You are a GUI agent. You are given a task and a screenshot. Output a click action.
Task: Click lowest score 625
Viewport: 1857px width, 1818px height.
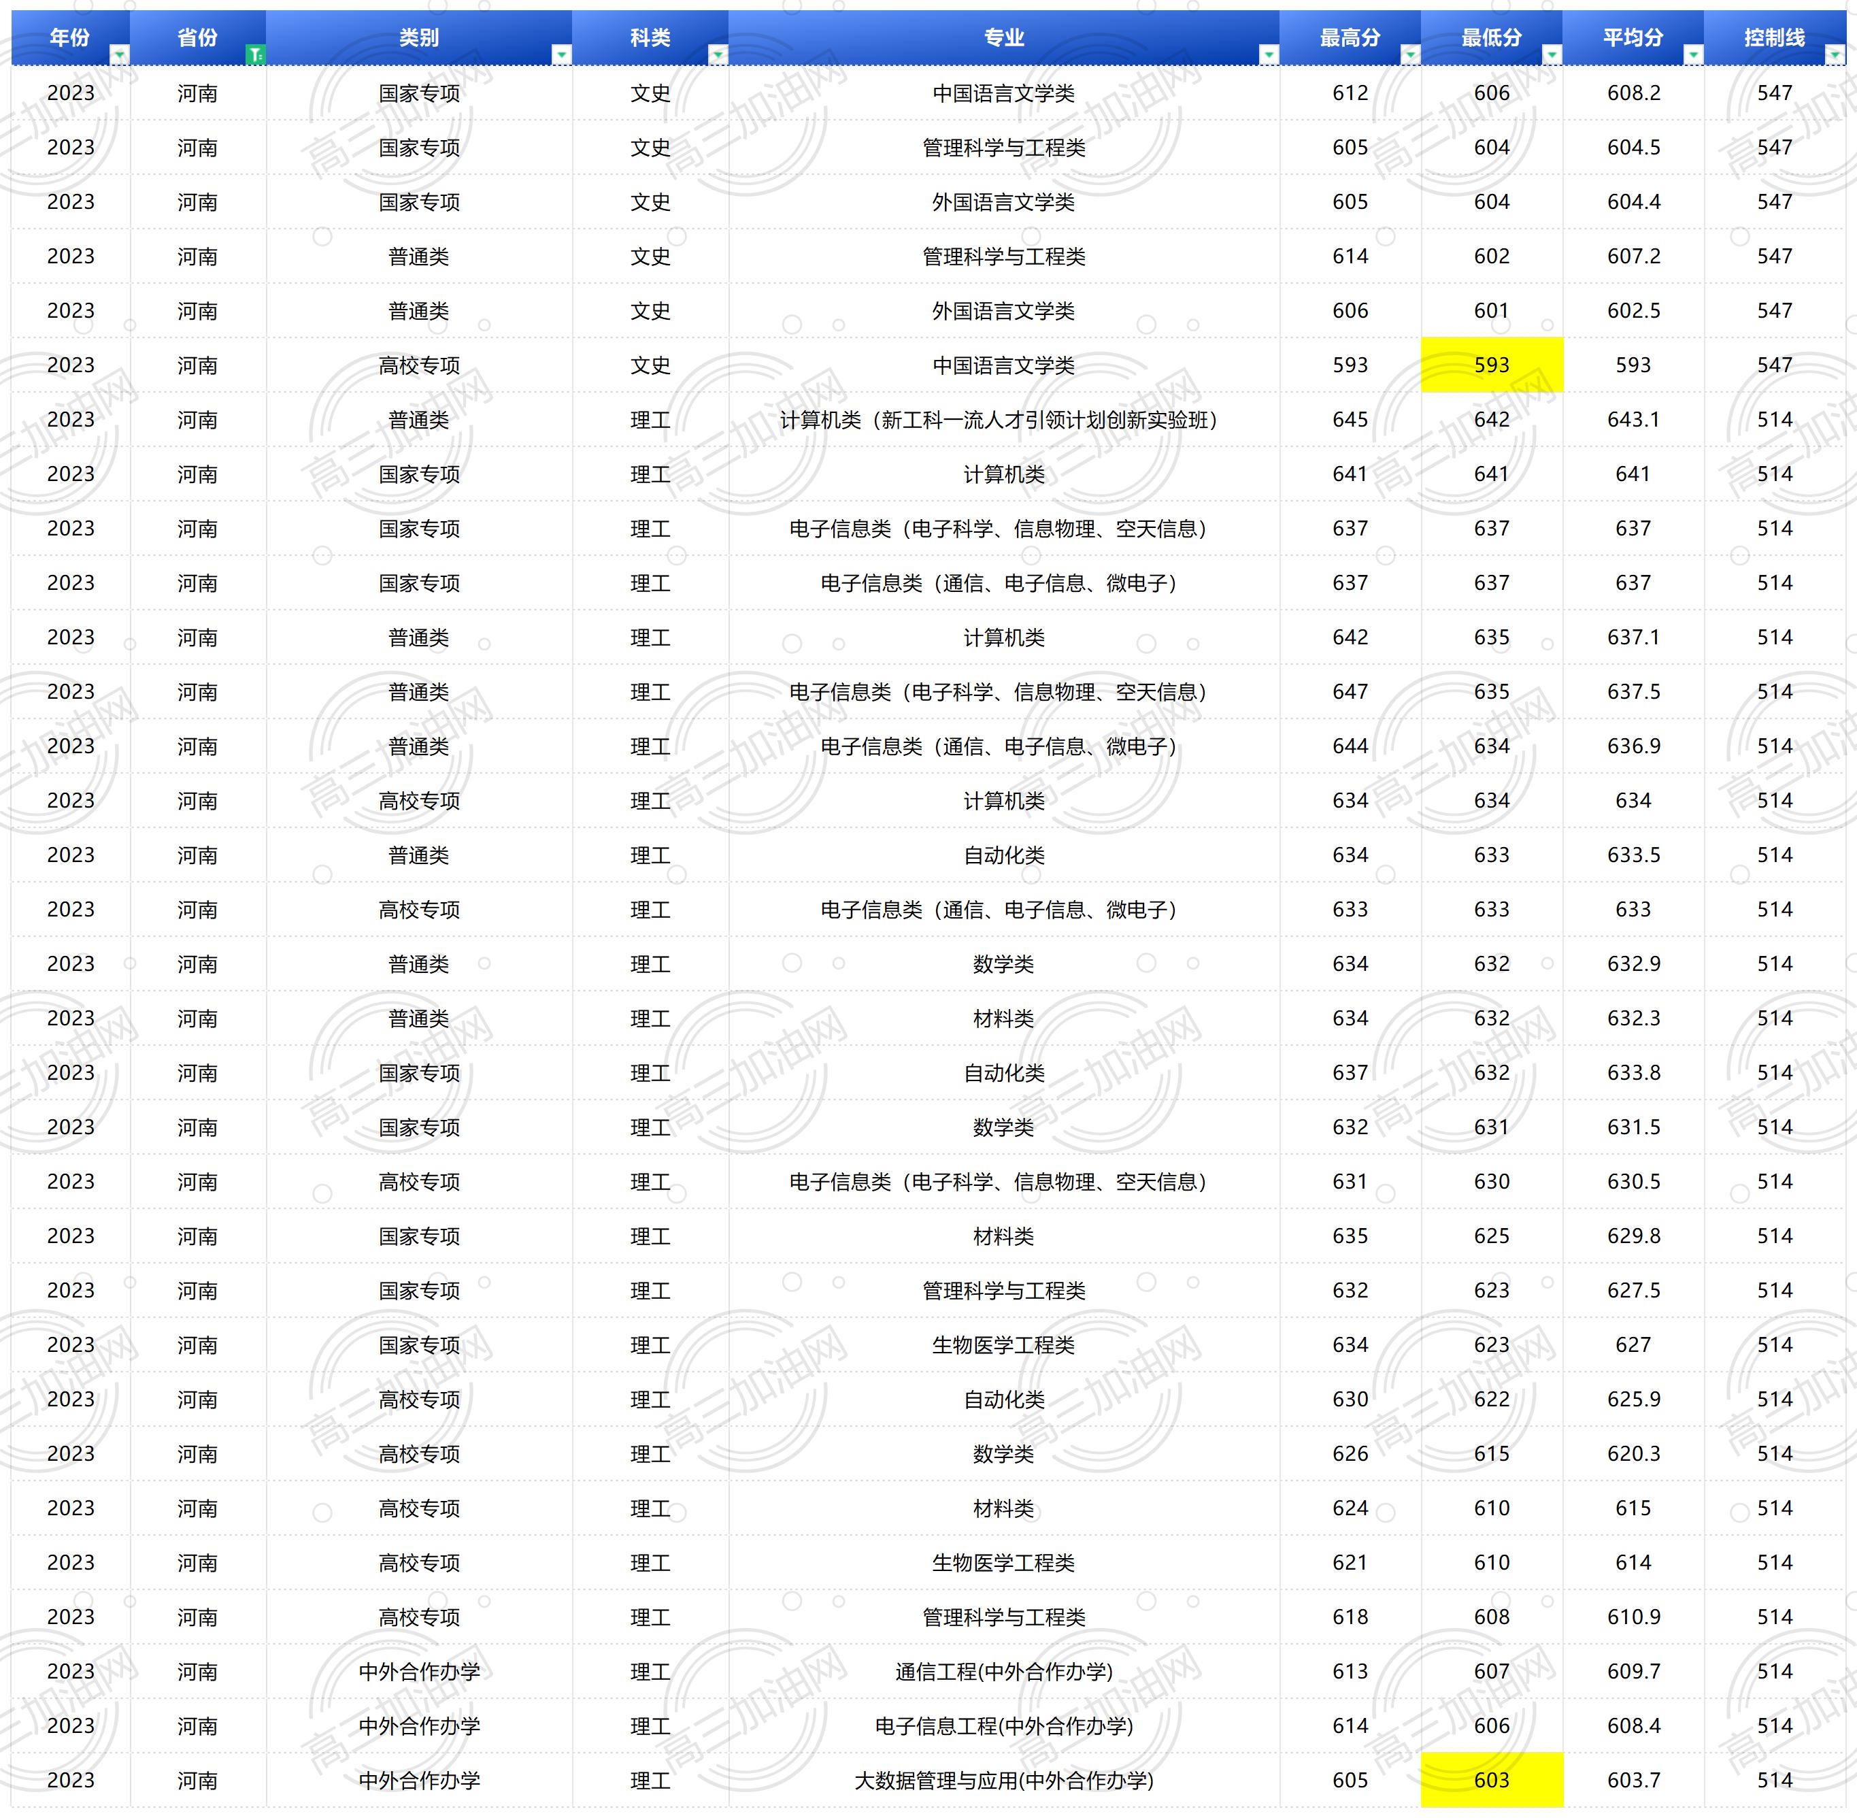1491,1236
